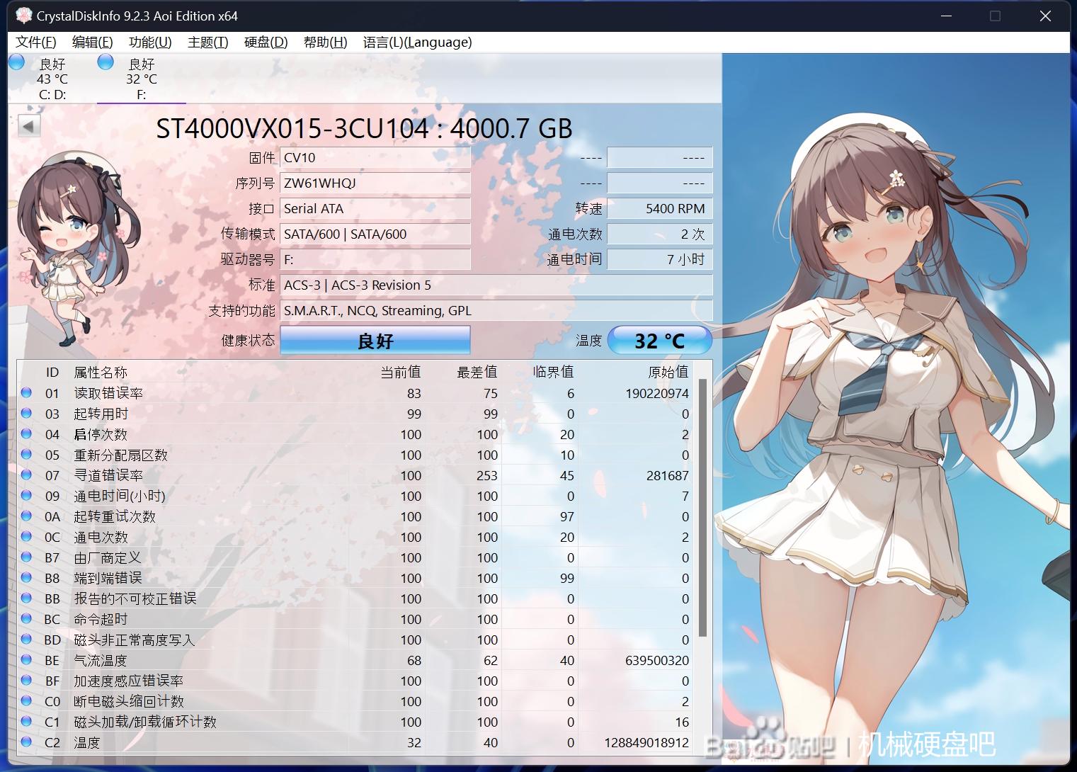Click status icon for 0C 通电次数
Viewport: 1077px width, 772px height.
click(x=26, y=536)
